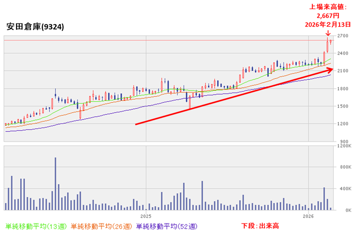Screen dimensions: 358x233
Task: Select the 単純移動平均(52週) purple legend label
Action: pos(166,226)
